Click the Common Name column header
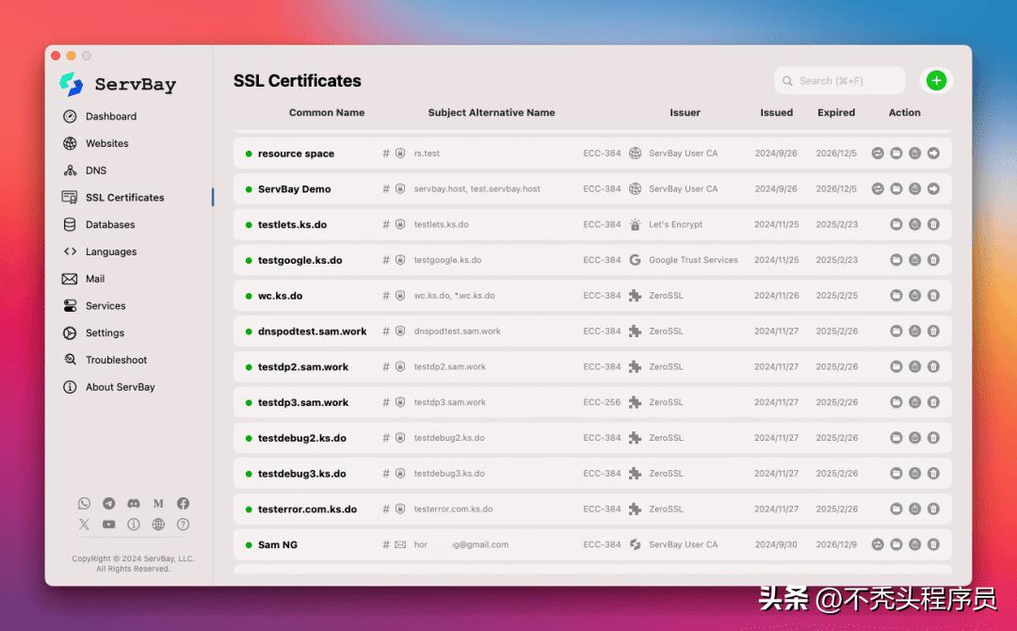This screenshot has height=631, width=1017. pyautogui.click(x=327, y=113)
